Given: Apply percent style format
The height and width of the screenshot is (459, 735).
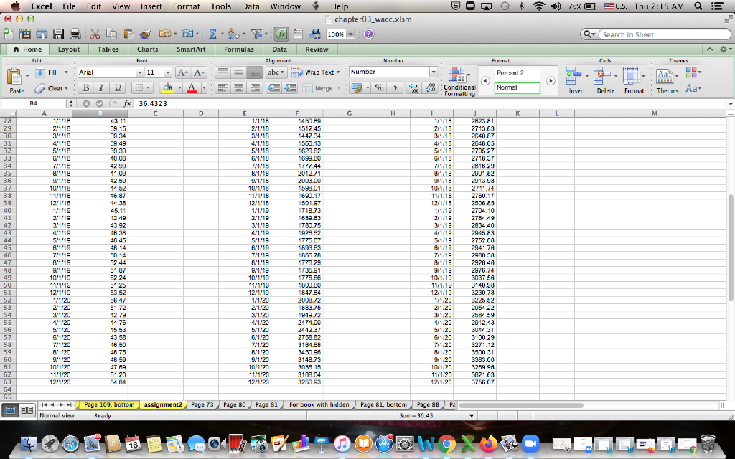Looking at the screenshot, I should pyautogui.click(x=379, y=87).
